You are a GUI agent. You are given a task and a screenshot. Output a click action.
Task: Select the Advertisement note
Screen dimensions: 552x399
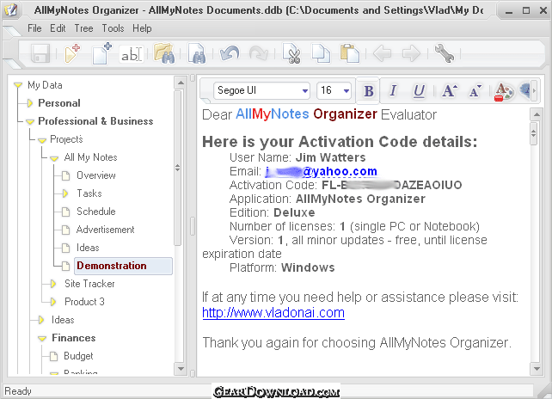pyautogui.click(x=105, y=230)
